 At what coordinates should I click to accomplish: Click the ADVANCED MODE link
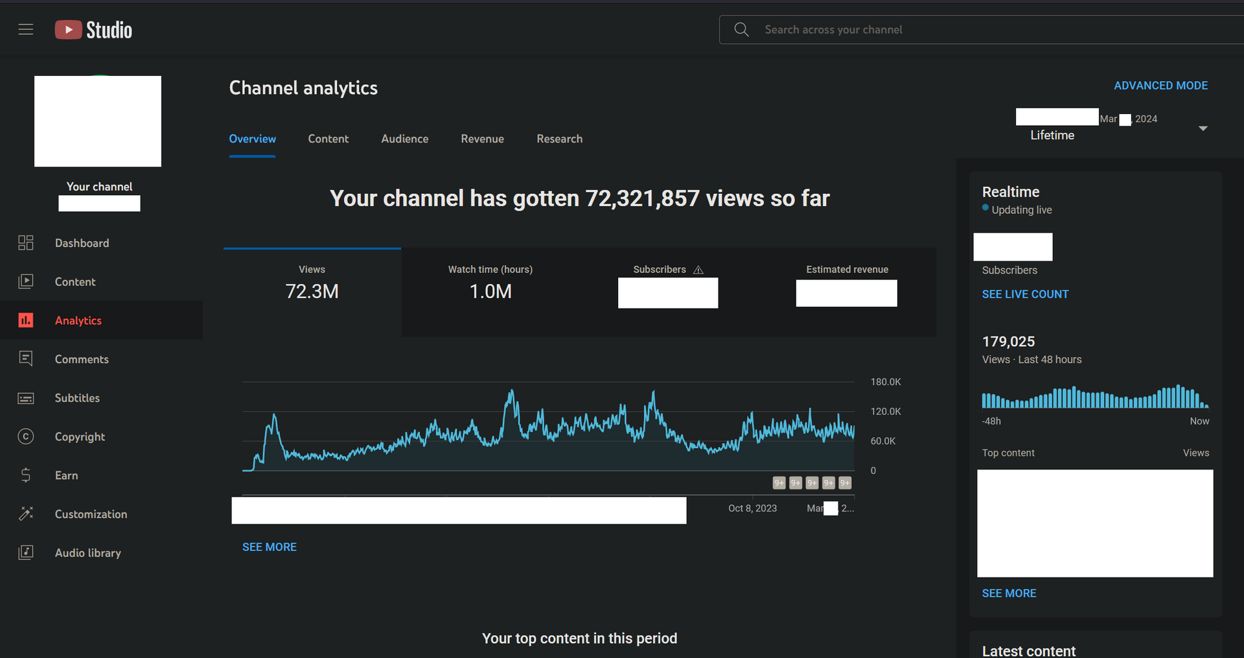(x=1160, y=86)
